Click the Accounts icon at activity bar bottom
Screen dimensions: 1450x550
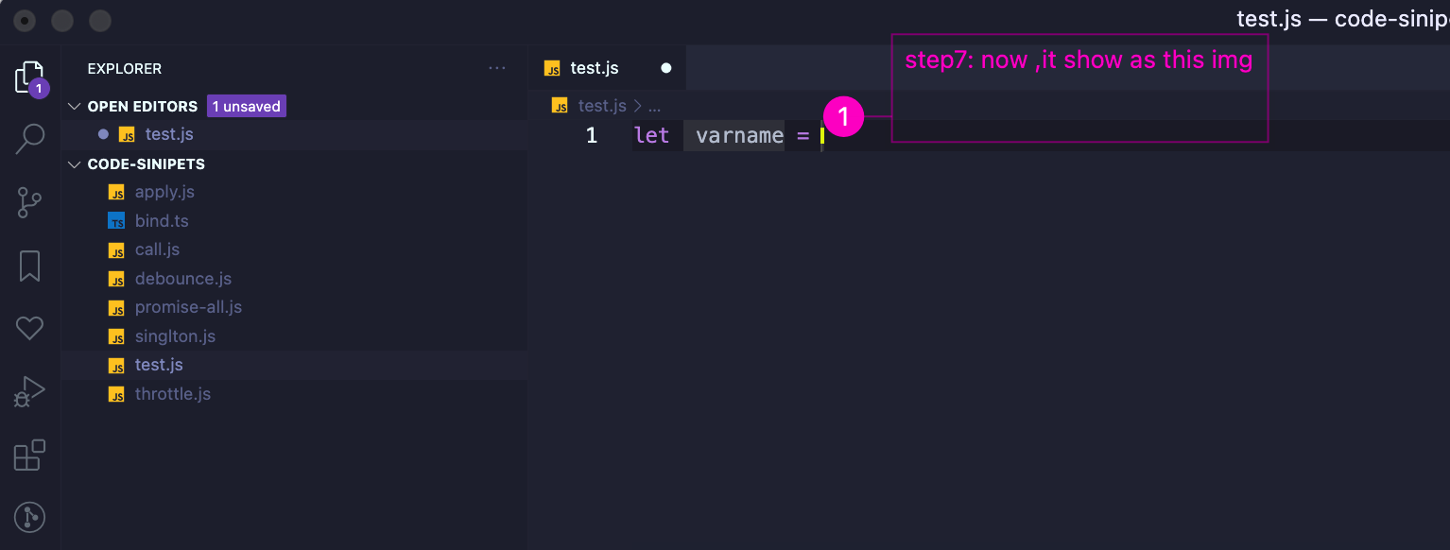tap(29, 517)
